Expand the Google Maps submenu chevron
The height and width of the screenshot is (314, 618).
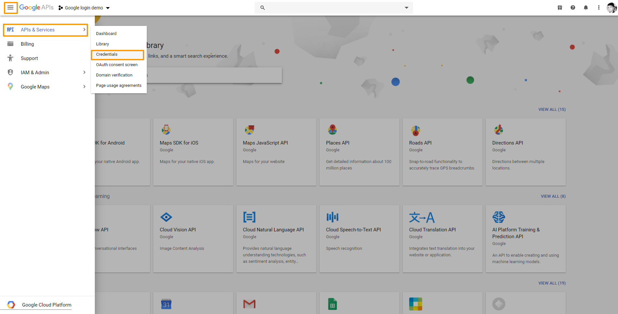[84, 87]
